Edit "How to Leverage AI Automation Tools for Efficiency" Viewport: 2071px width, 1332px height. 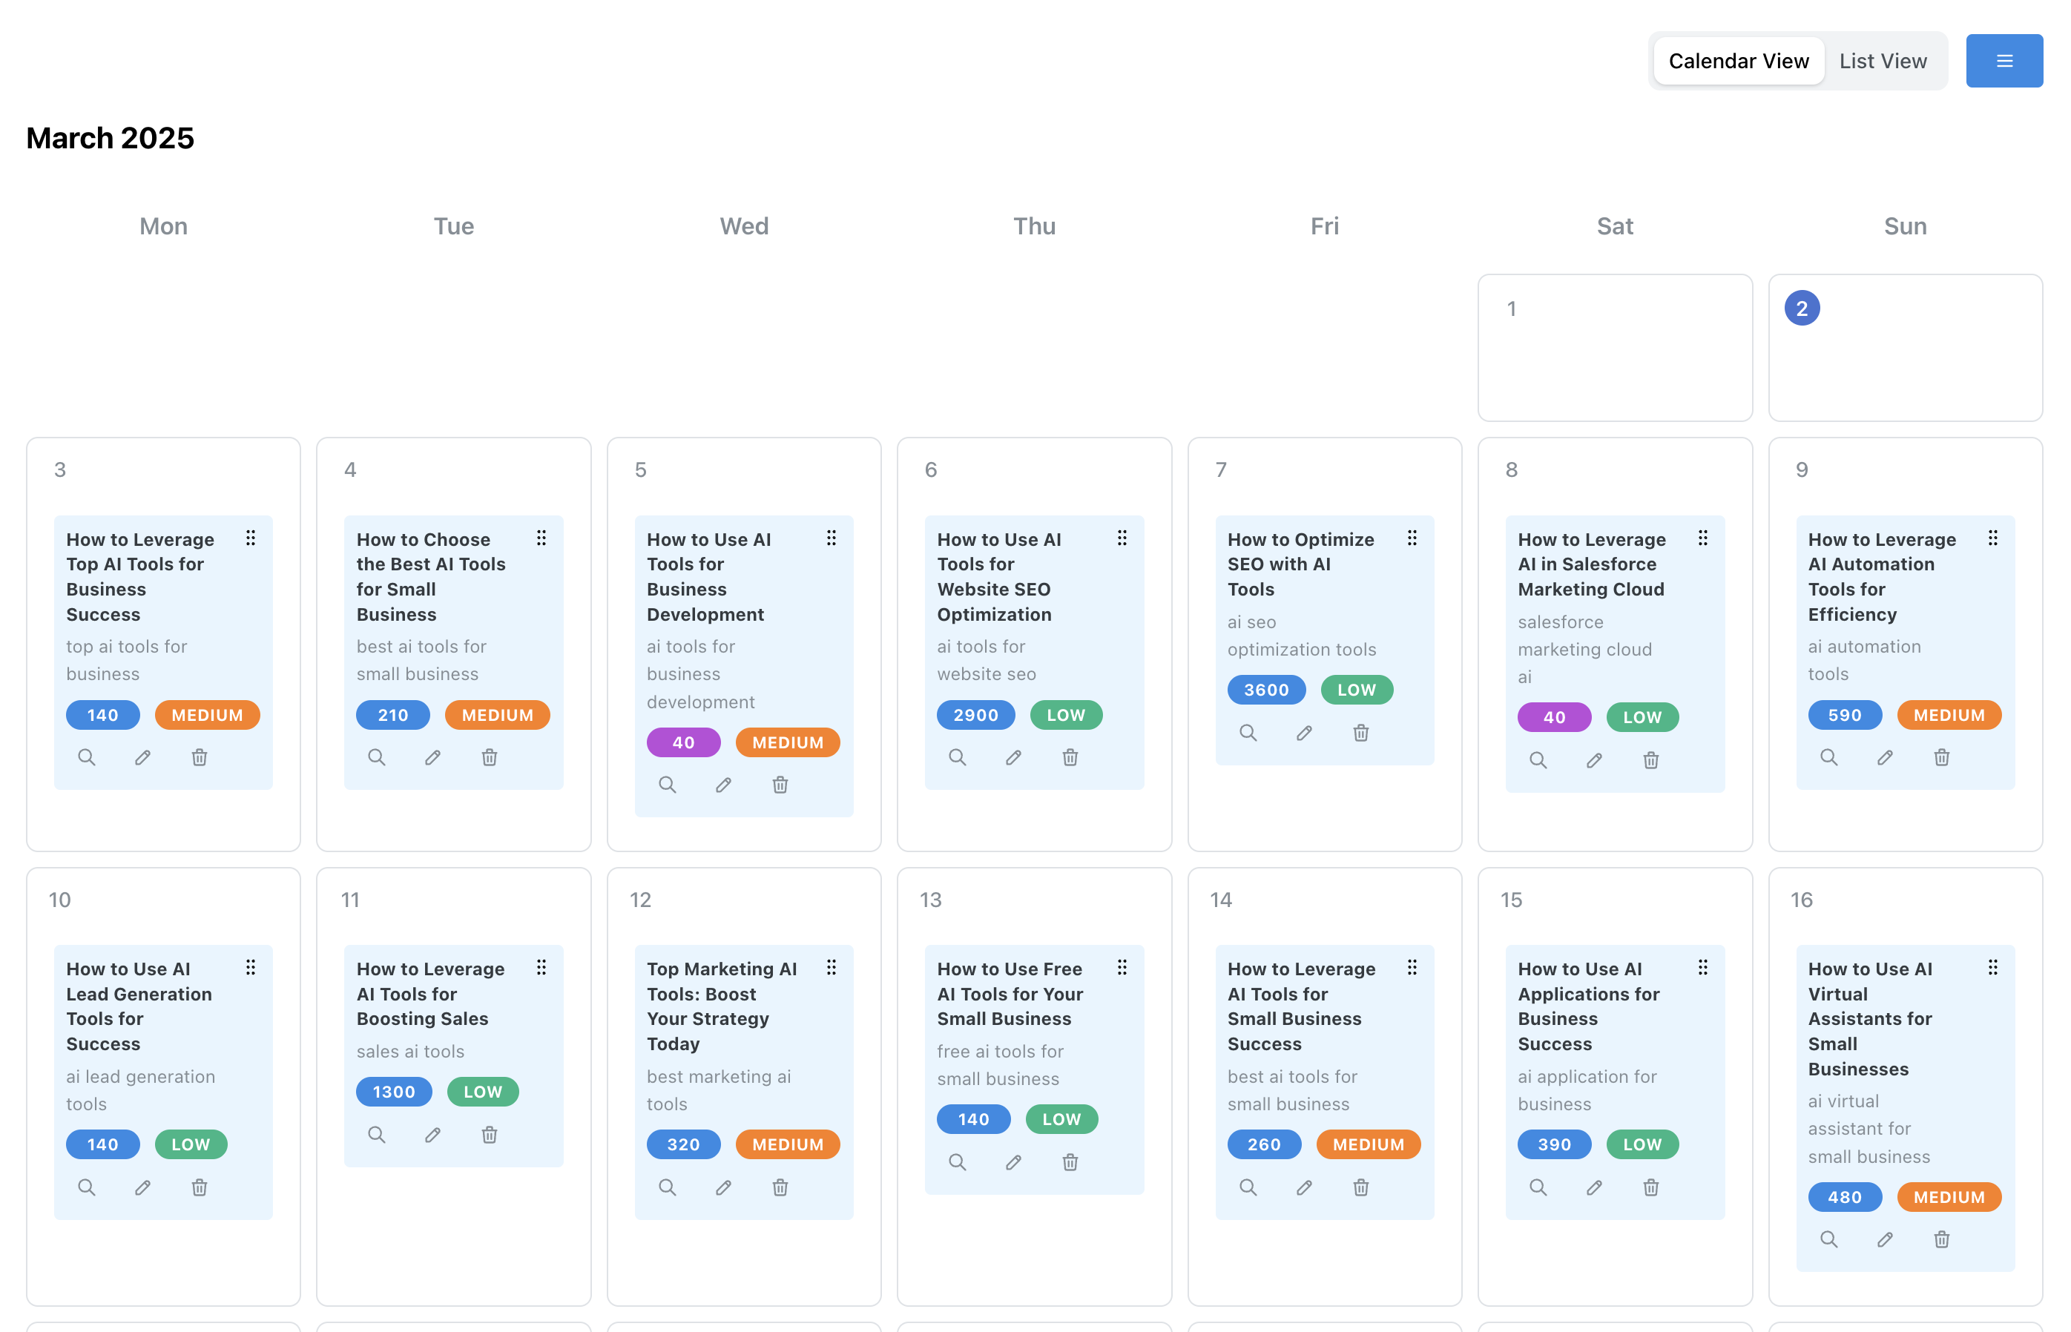(1884, 756)
